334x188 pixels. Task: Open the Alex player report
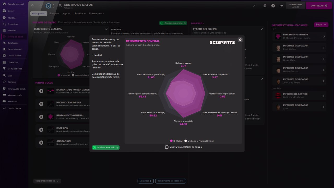(299, 107)
